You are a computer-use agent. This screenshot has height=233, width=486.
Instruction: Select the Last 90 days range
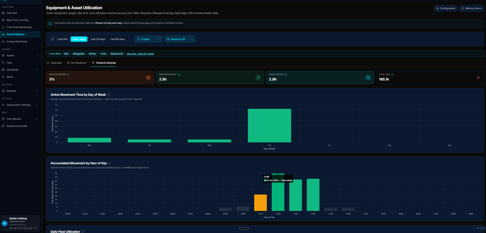(118, 39)
